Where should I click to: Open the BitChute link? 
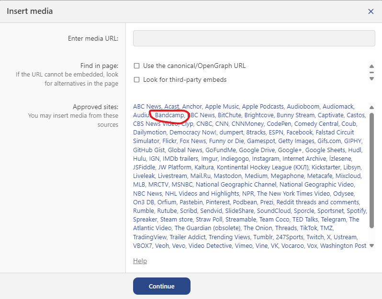coord(229,115)
